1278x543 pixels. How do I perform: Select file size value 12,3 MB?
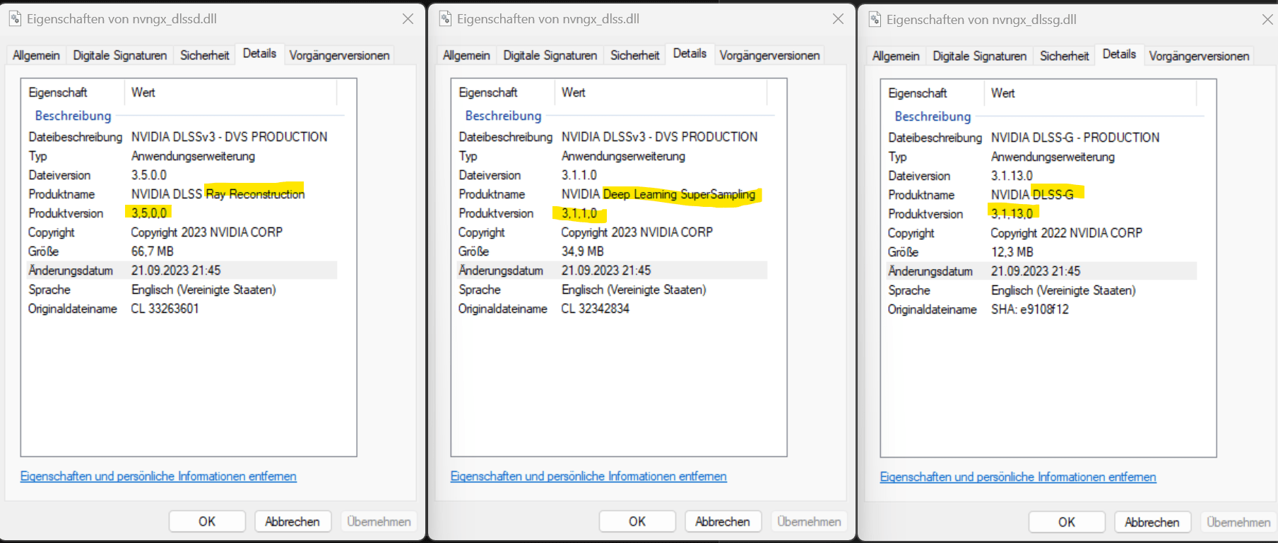(x=1012, y=251)
